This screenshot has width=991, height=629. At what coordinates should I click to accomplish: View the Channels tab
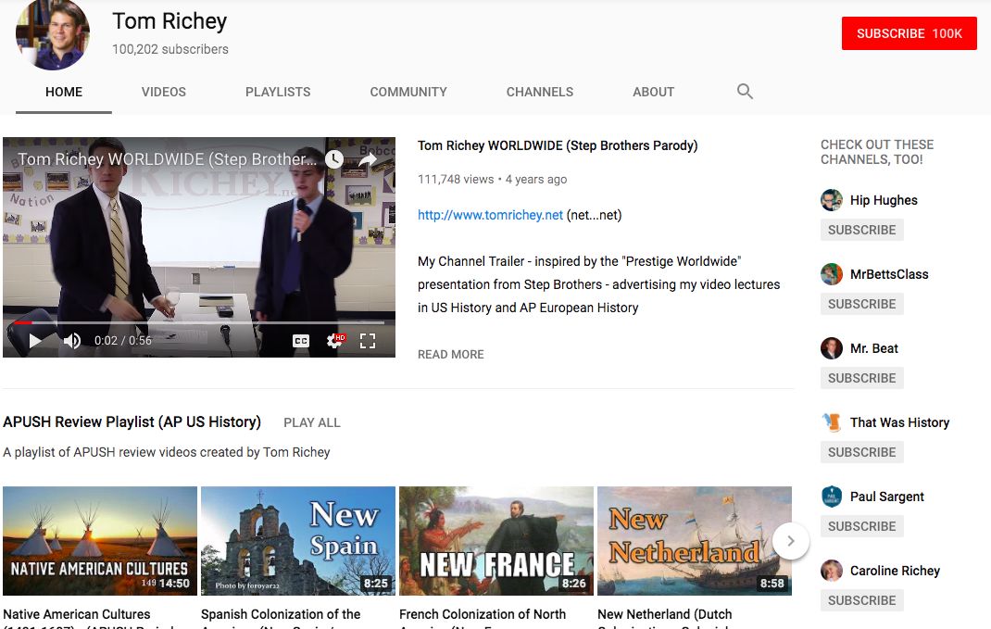pyautogui.click(x=540, y=93)
